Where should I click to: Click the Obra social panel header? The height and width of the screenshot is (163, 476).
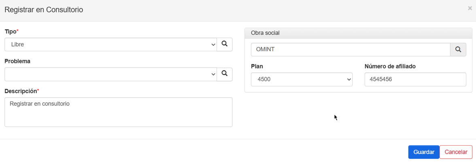click(x=358, y=33)
